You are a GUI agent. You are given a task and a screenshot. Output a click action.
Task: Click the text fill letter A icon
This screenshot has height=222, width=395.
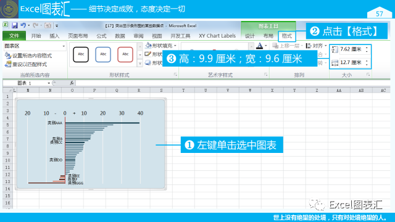point(259,46)
